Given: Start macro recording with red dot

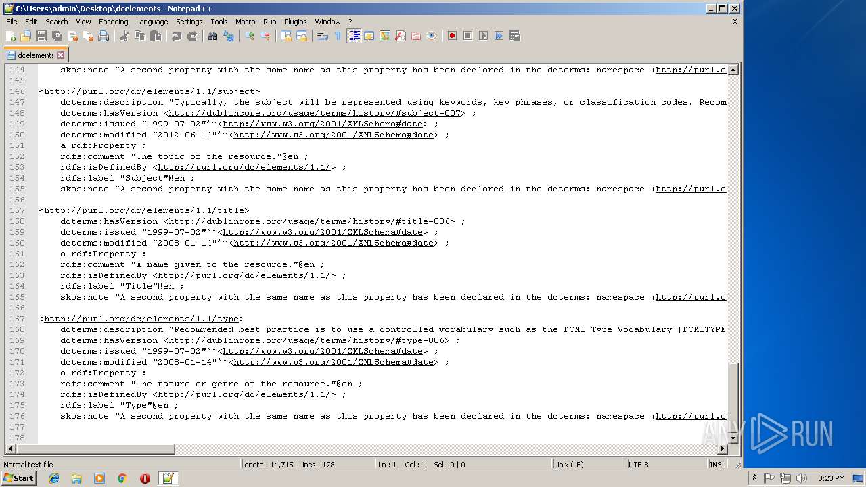Looking at the screenshot, I should point(453,36).
